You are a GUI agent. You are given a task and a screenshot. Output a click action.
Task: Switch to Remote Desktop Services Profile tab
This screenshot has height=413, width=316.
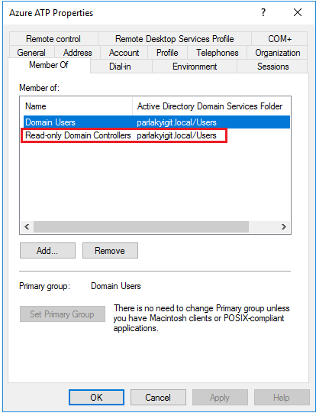click(x=175, y=39)
